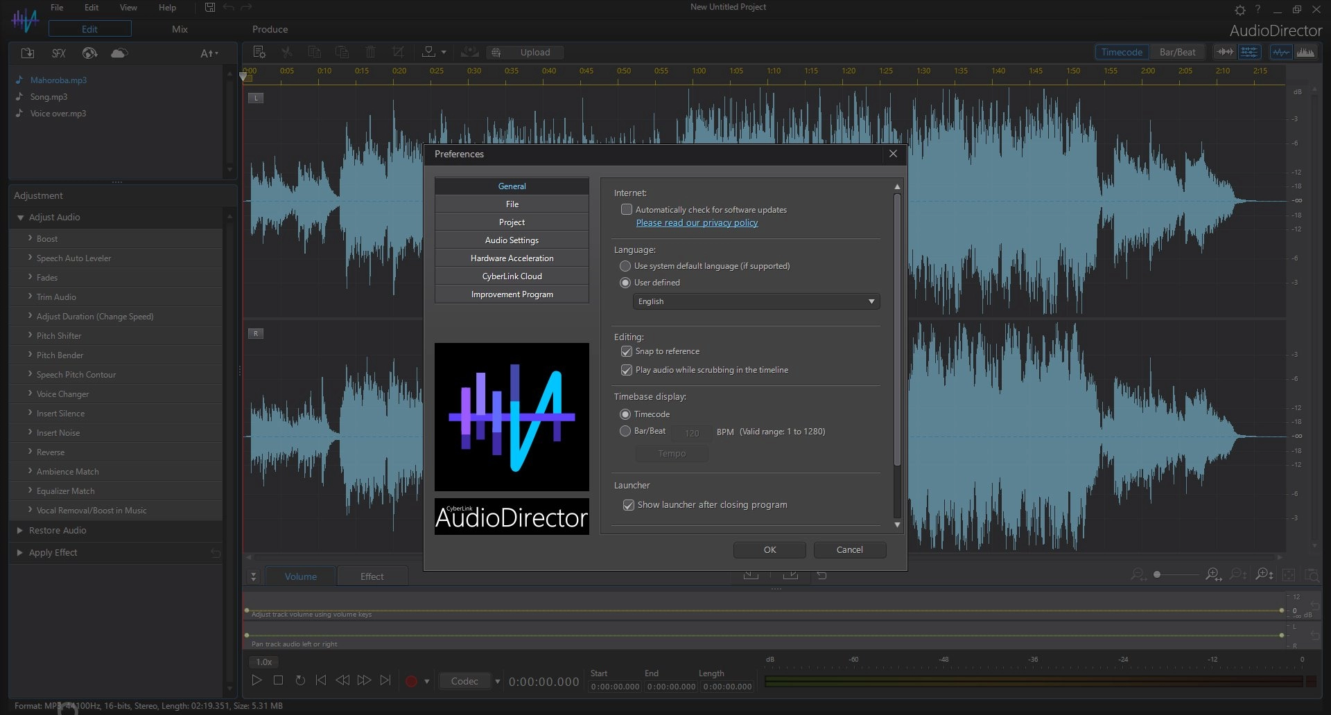Click the SFX sound effects library icon
Viewport: 1331px width, 715px height.
click(59, 53)
